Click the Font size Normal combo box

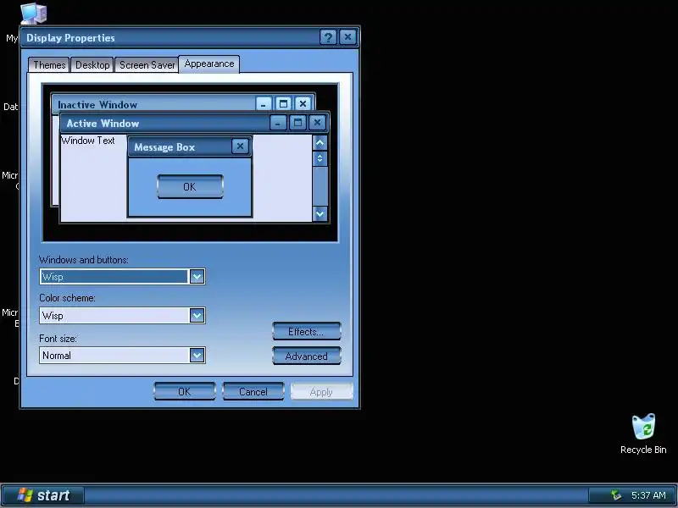point(122,355)
